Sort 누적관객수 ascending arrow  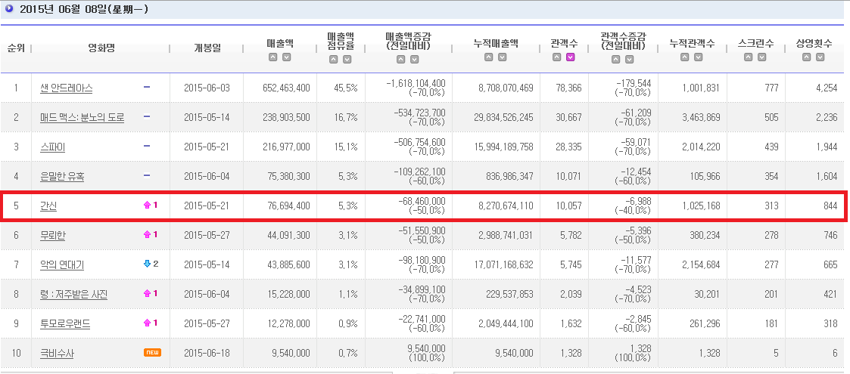[x=685, y=57]
